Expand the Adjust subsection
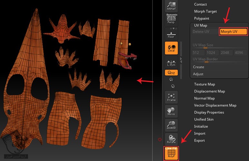This screenshot has width=249, height=161. tap(198, 74)
